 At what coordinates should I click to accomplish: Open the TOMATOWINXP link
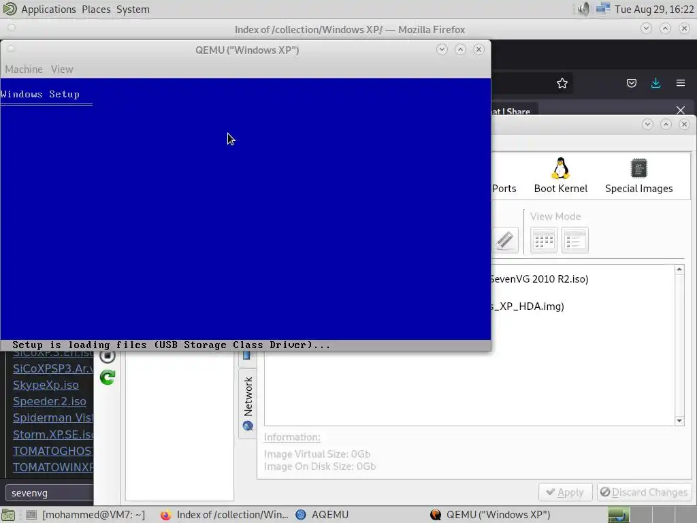pos(53,467)
